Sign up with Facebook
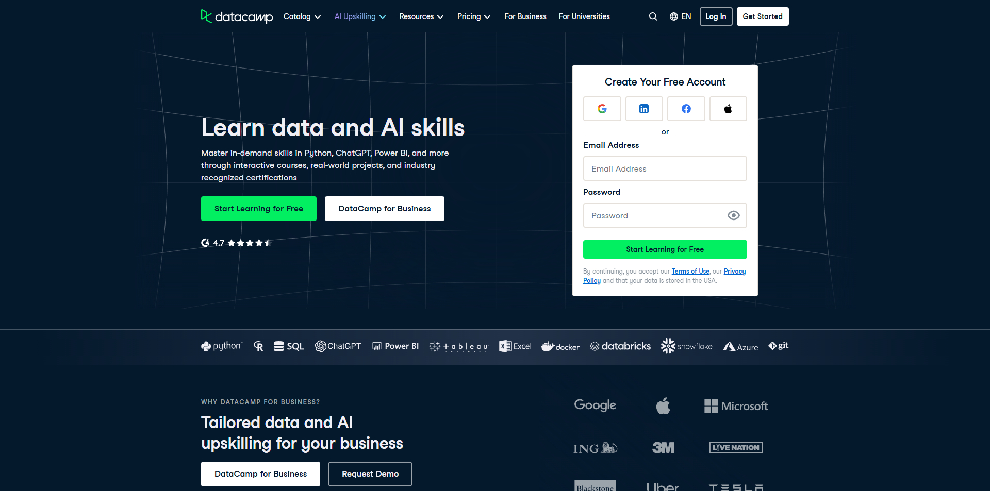 point(686,109)
